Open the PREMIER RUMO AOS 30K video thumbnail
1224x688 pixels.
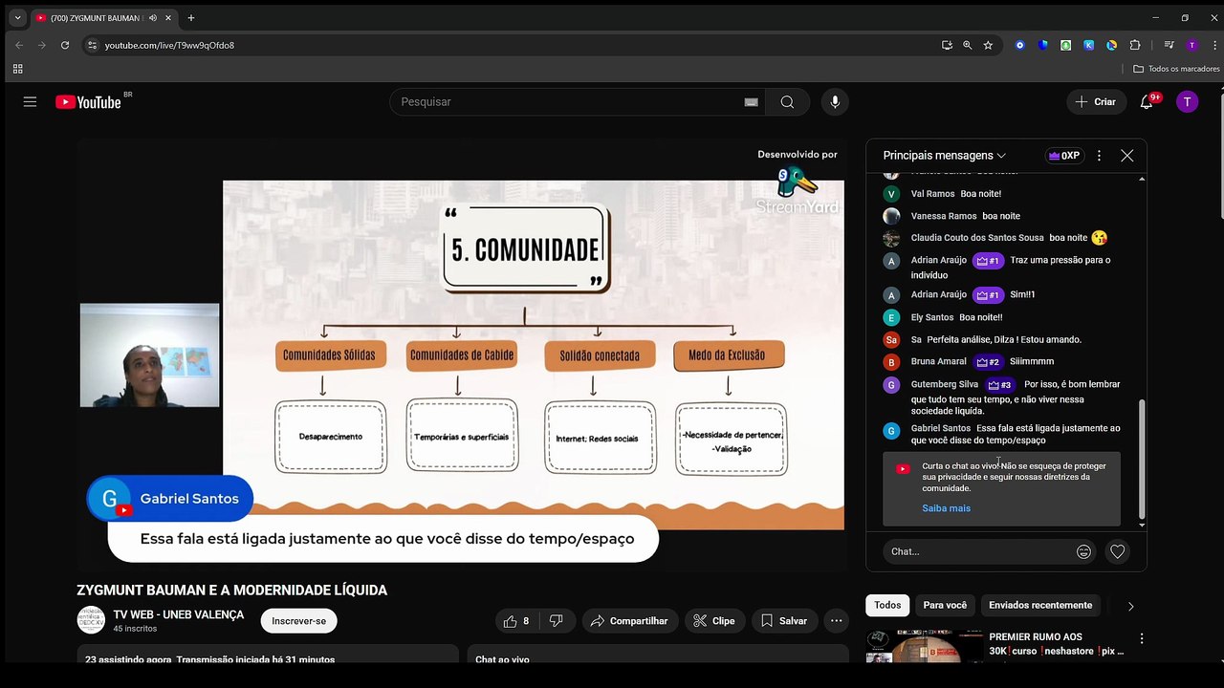tap(923, 646)
